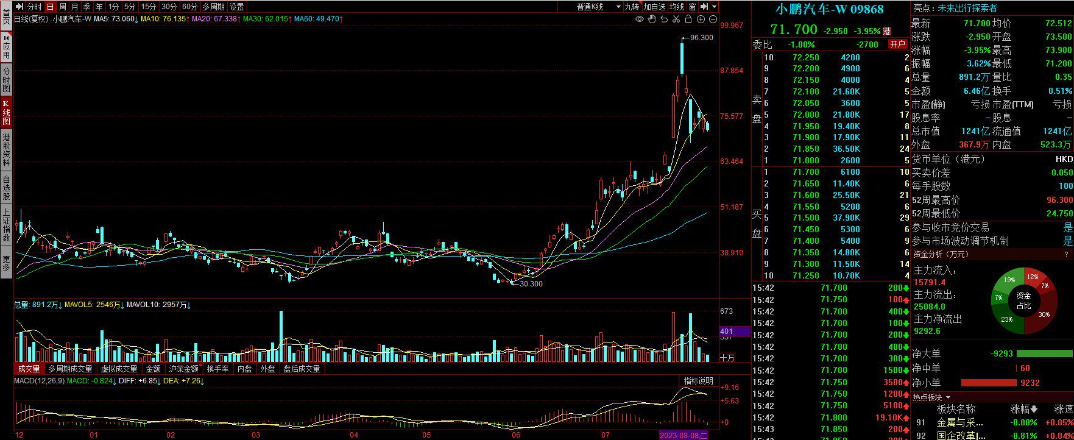The image size is (1074, 440).
Task: Click the scissors icon above chart
Action: click(676, 20)
